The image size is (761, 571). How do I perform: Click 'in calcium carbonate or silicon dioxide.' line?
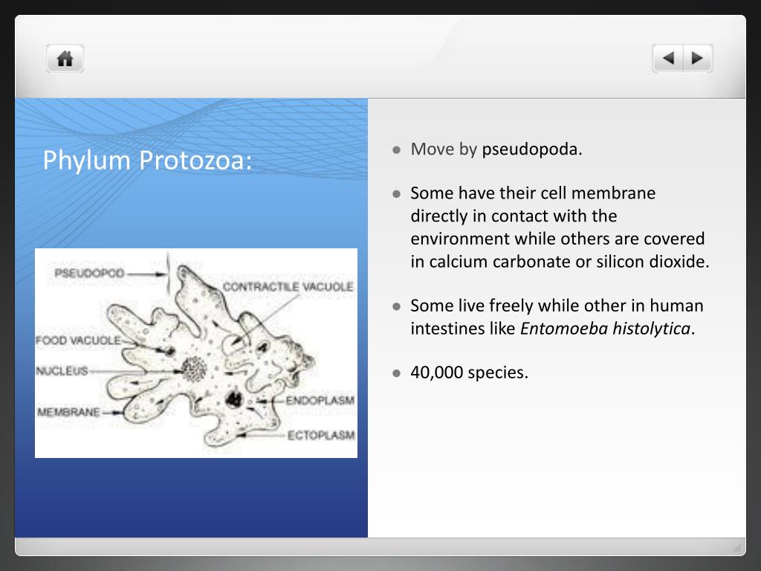pyautogui.click(x=560, y=262)
